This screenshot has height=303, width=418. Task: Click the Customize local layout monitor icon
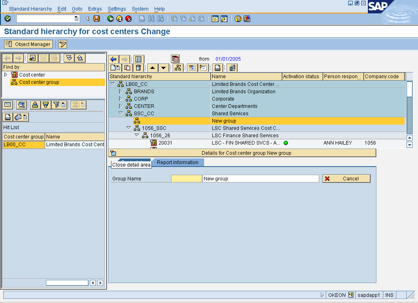pos(247,19)
